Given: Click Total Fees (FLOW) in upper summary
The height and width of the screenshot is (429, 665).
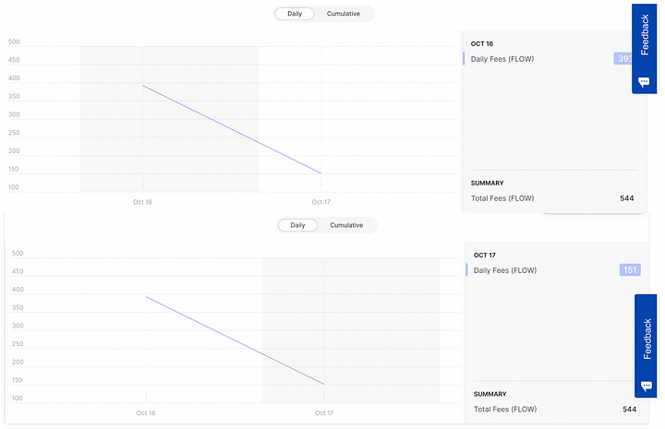Looking at the screenshot, I should click(x=502, y=198).
